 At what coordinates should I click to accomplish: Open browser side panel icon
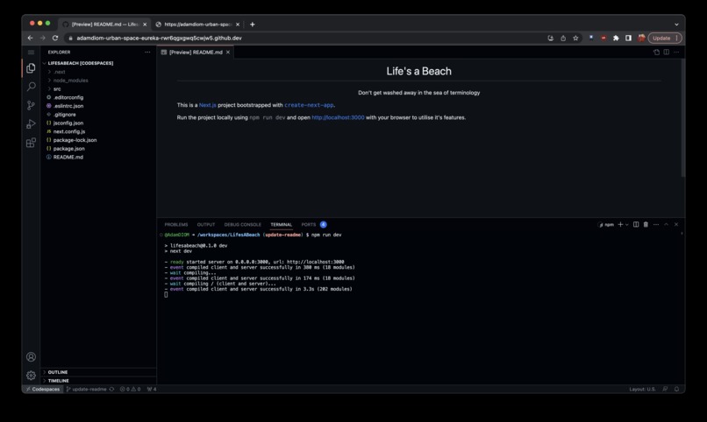click(x=629, y=39)
